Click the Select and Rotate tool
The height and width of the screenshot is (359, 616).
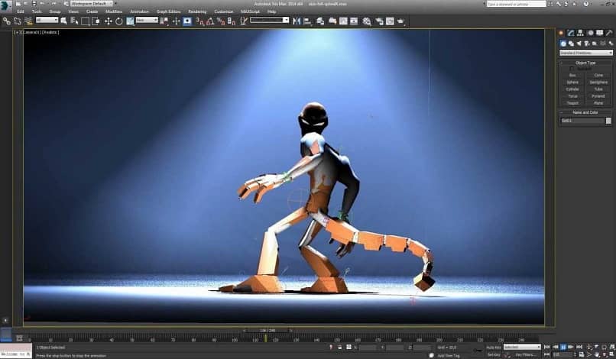coord(118,21)
